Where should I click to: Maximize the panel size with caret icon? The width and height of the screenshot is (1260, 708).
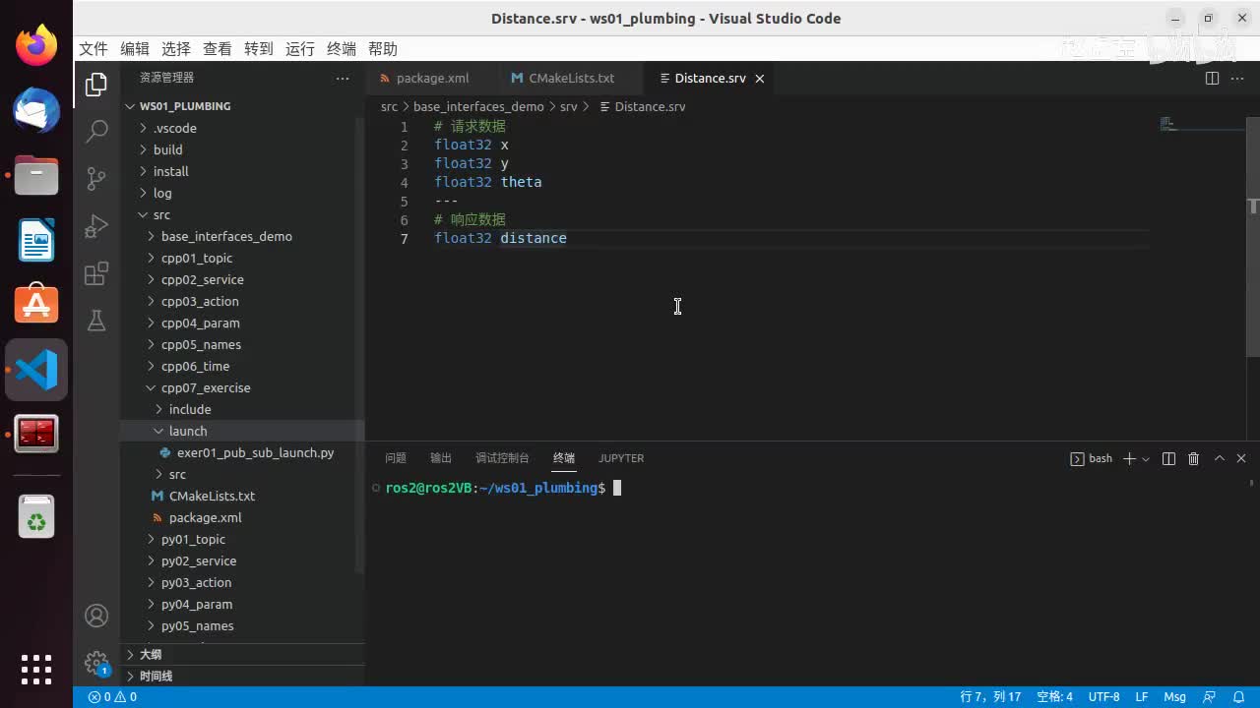tap(1220, 458)
